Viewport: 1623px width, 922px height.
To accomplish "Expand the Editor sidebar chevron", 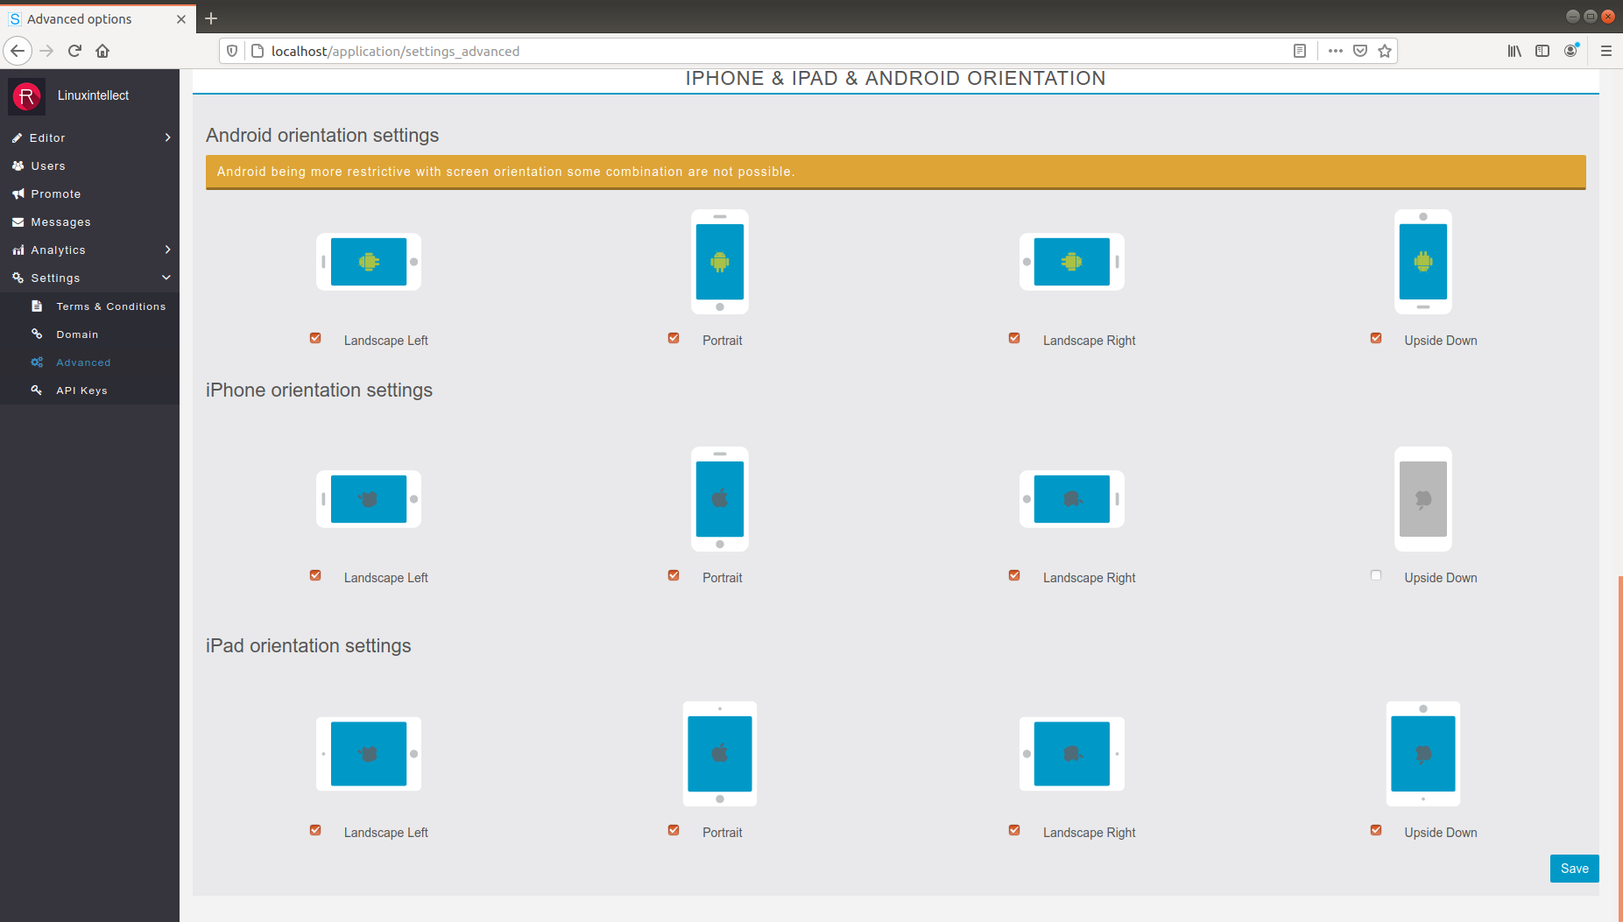I will point(166,137).
